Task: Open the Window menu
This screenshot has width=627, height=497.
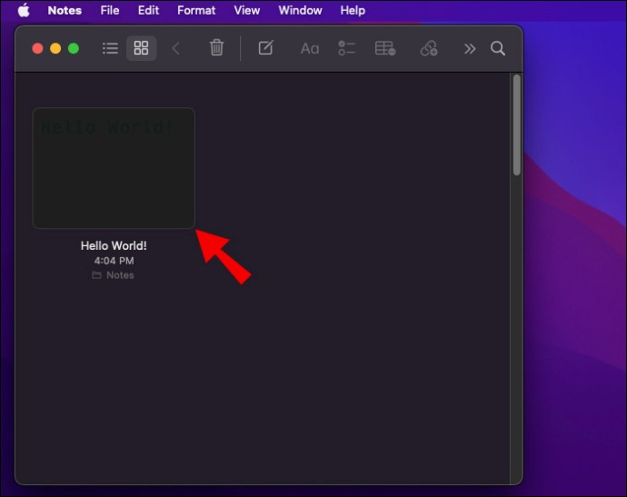Action: [300, 10]
